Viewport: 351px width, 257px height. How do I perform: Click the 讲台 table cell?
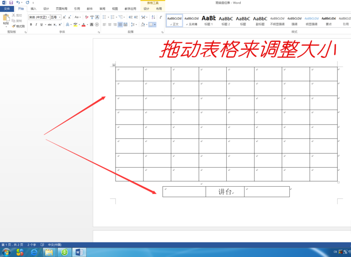click(225, 192)
